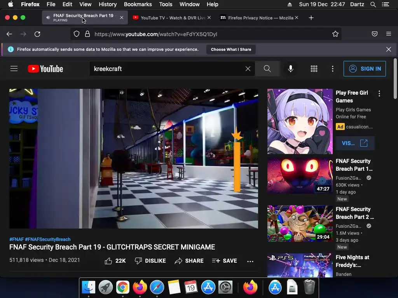The width and height of the screenshot is (398, 298).
Task: Open Safari from the Dock
Action: point(157,288)
